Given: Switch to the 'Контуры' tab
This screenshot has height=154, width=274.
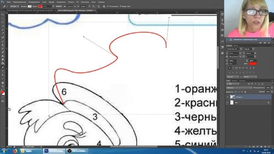Looking at the screenshot, I should (x=242, y=81).
